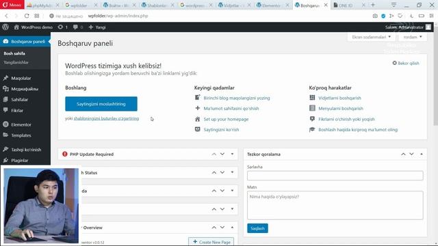Focus the Matn draft text area
The width and height of the screenshot is (438, 246).
[335, 205]
